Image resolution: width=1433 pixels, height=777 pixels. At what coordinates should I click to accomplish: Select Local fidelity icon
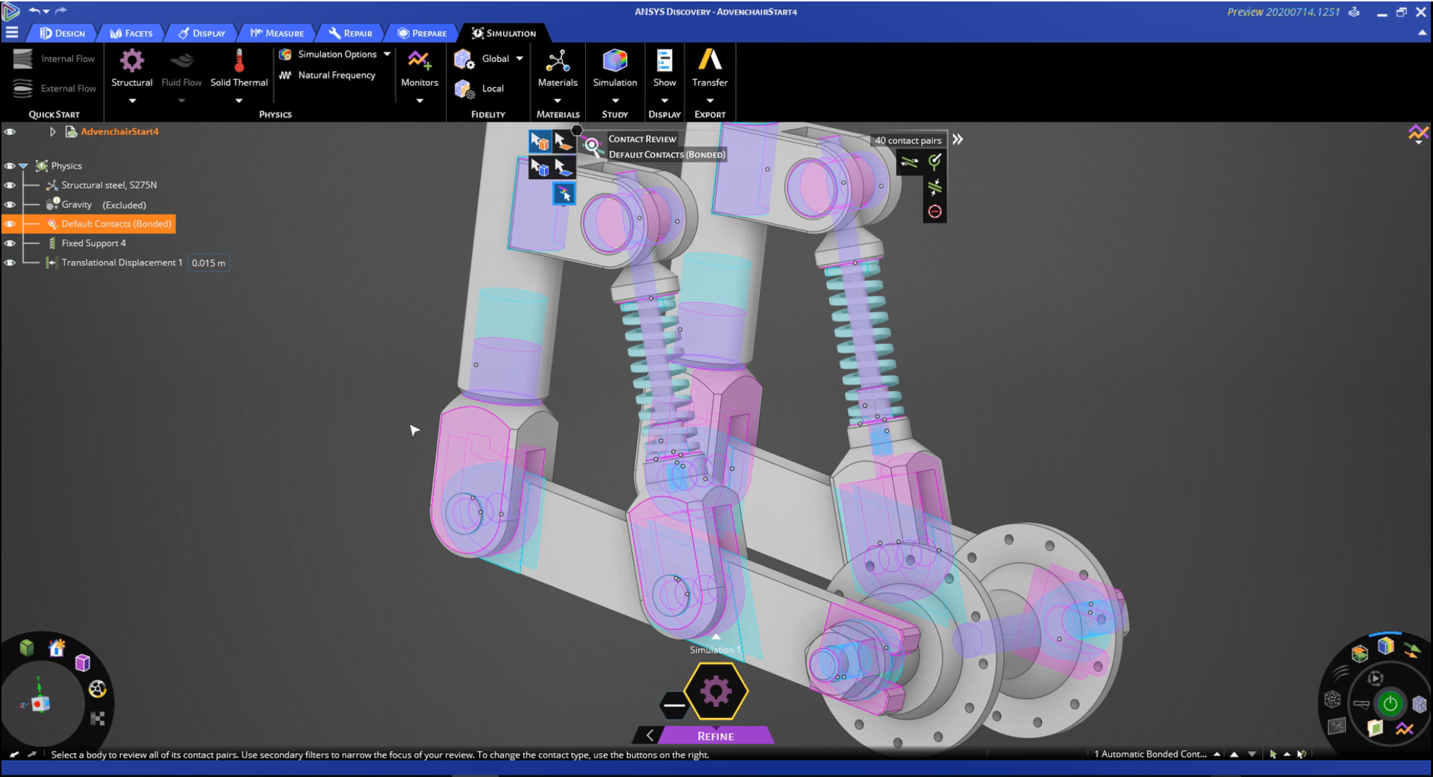(464, 89)
